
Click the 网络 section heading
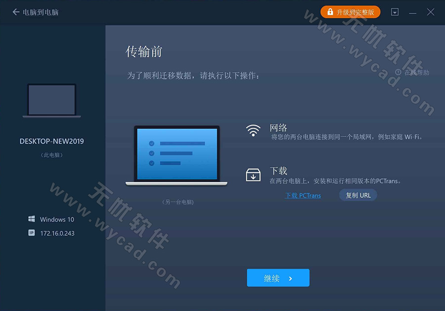(278, 128)
